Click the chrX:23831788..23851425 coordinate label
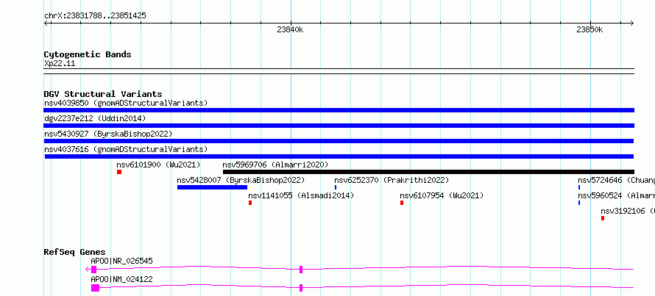Viewport: 655px width, 296px height. tap(95, 16)
